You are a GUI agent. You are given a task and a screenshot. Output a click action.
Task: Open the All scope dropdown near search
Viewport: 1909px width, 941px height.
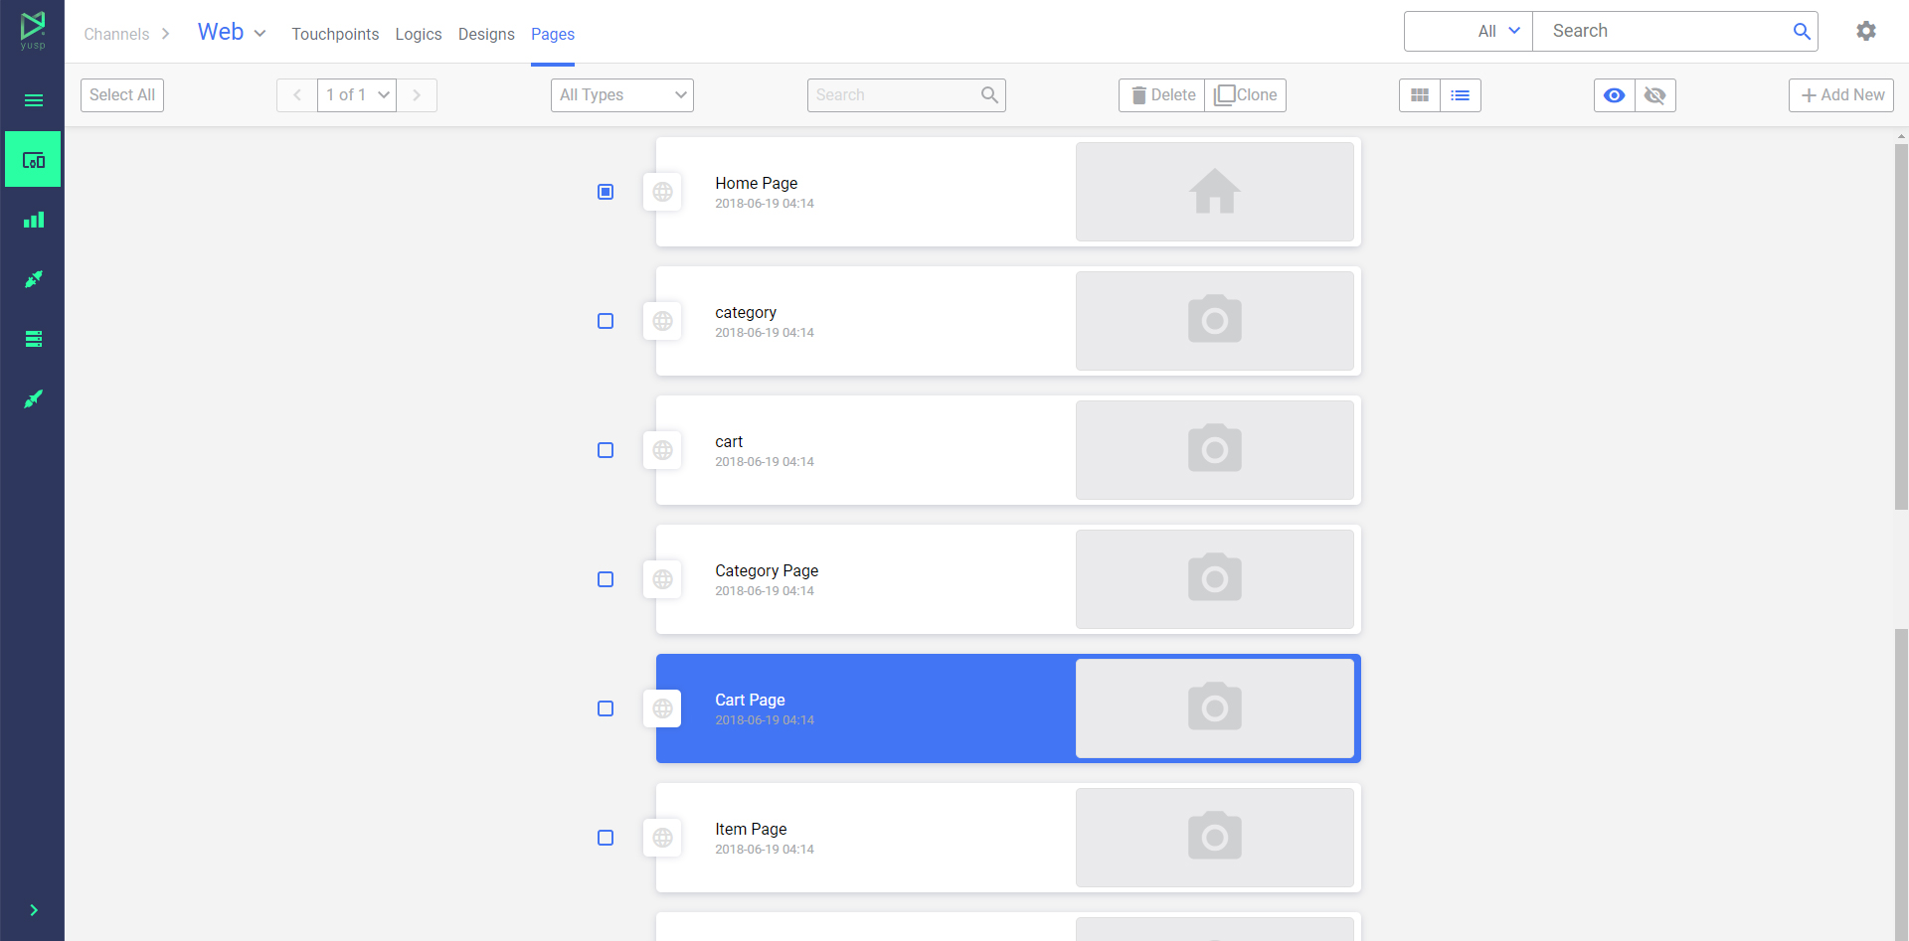coord(1469,31)
